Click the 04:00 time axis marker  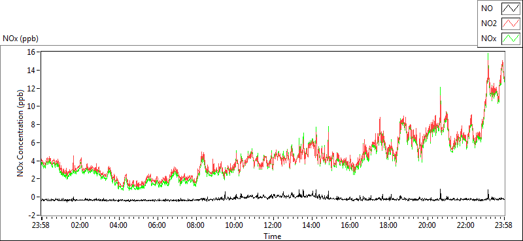click(119, 225)
